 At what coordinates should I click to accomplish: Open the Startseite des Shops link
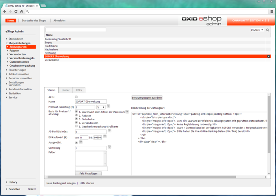34,21
